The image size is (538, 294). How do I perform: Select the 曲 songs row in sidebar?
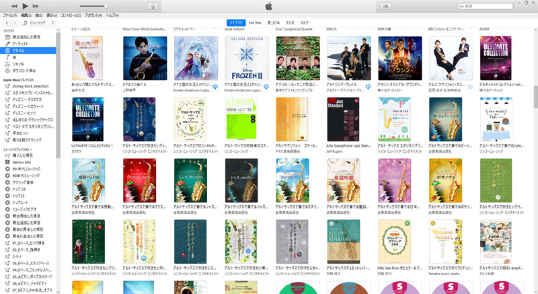[x=28, y=57]
